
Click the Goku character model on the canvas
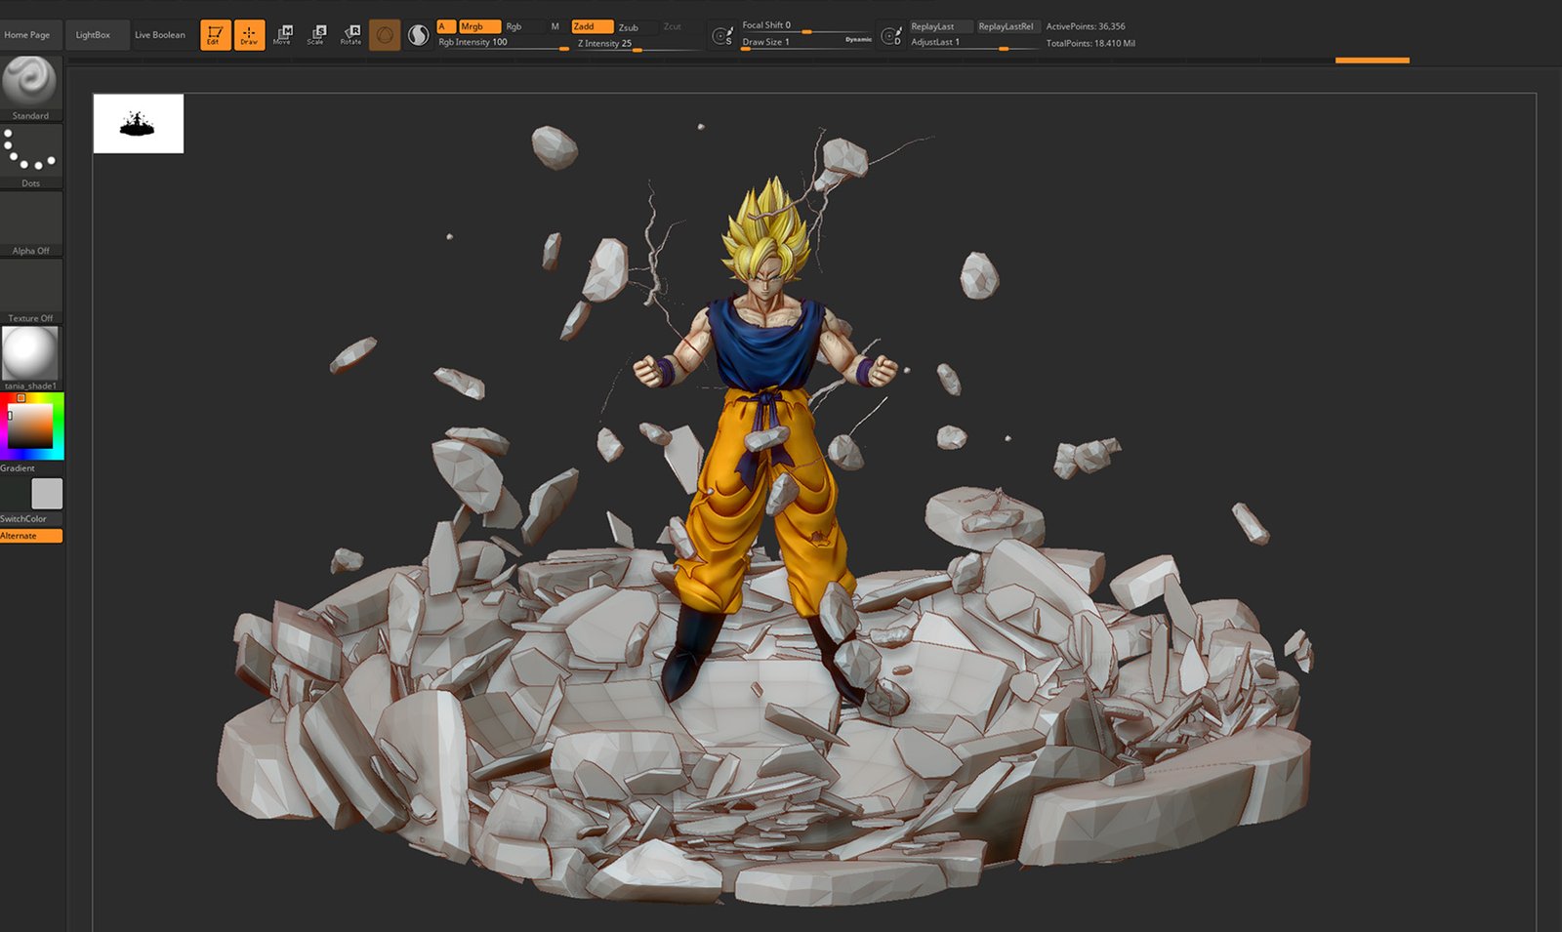[x=766, y=439]
